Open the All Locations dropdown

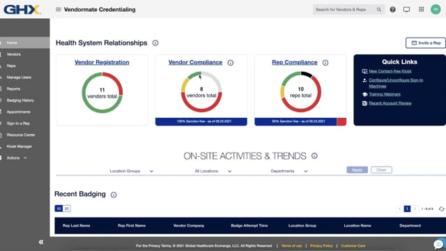coord(213,171)
